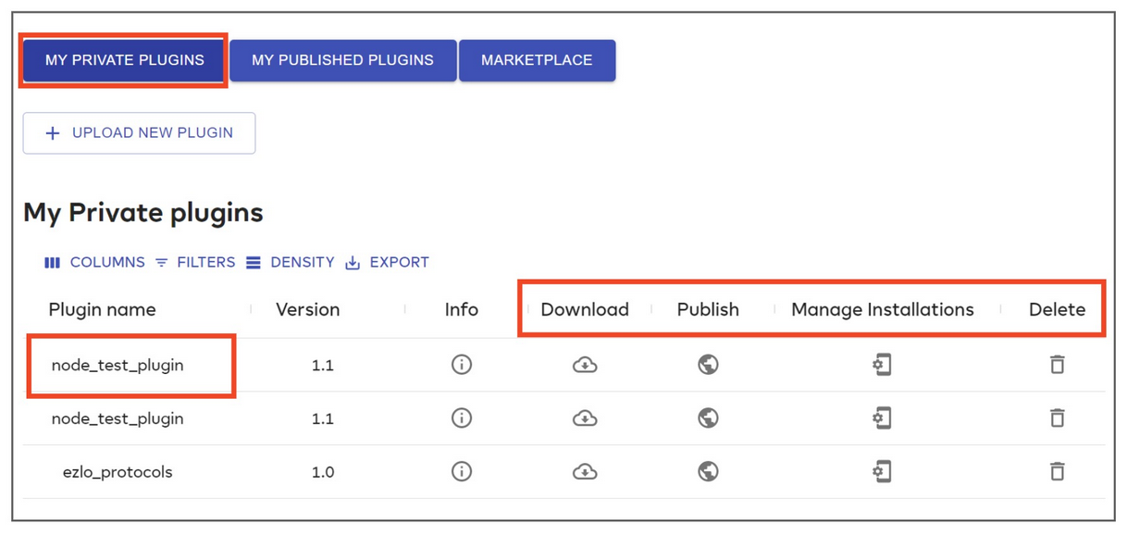
Task: Open the DENSITY options
Action: pos(291,262)
